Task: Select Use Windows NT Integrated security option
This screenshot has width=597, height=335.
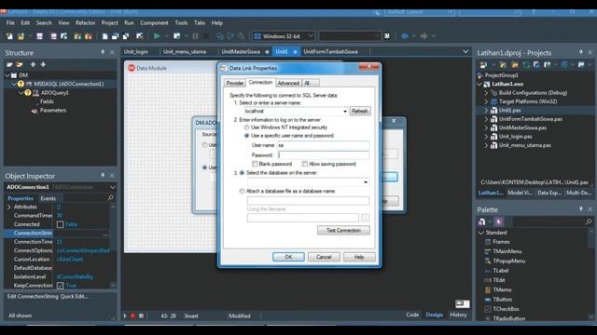Action: (x=246, y=127)
